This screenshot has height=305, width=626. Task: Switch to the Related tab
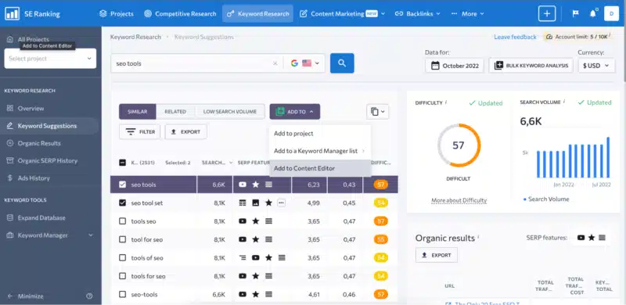[x=175, y=112]
